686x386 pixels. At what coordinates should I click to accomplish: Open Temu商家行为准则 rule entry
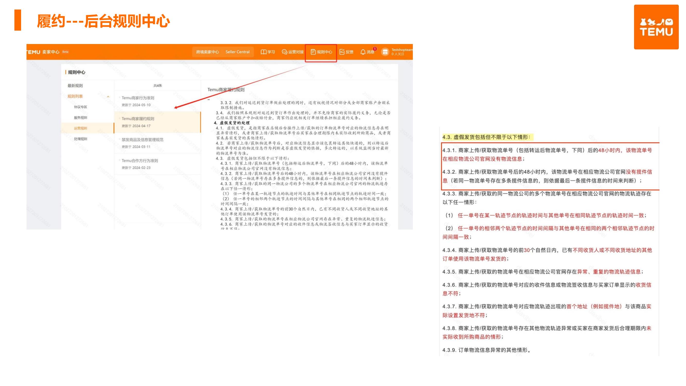tap(138, 98)
